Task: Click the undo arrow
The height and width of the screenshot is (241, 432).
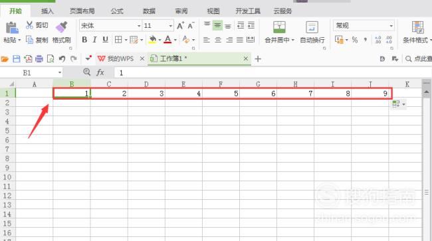Action: [x=62, y=59]
